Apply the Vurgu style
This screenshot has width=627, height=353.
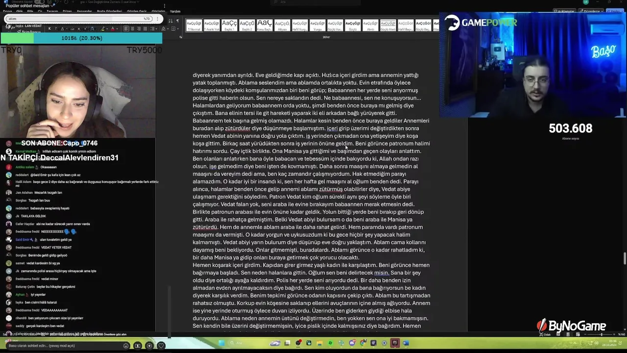[317, 25]
